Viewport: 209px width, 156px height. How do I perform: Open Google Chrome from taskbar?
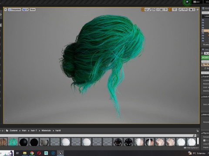pos(32,153)
